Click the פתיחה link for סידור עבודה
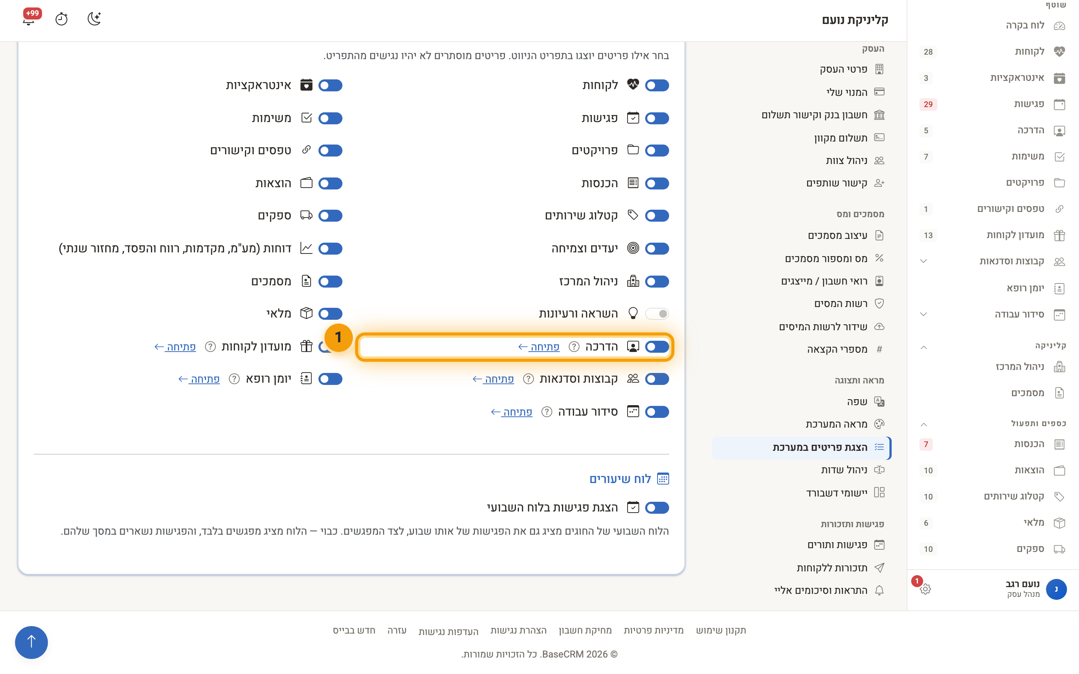The height and width of the screenshot is (674, 1079). point(511,412)
